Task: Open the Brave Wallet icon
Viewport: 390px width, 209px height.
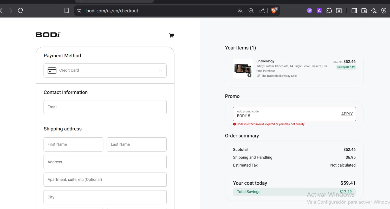Action: tap(364, 11)
